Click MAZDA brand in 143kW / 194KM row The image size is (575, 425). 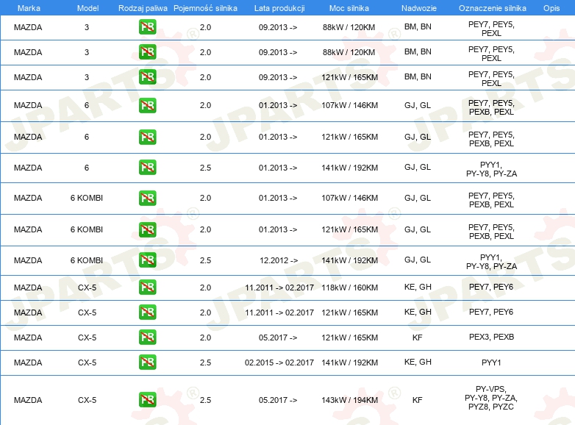28,400
